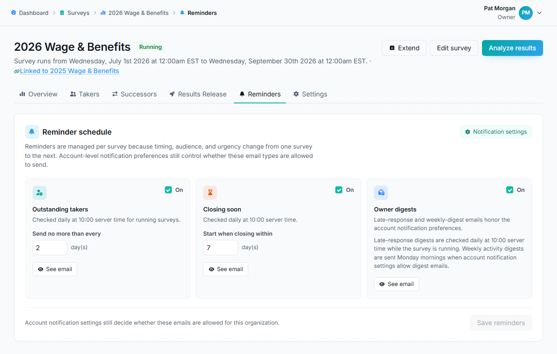Click the Owner digests building icon
This screenshot has height=354, width=557.
click(x=381, y=193)
